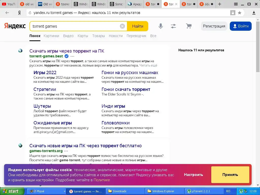Viewport: 260px width, 195px height.
Task: Click the padlock icon in address bar
Action: tap(233, 13)
